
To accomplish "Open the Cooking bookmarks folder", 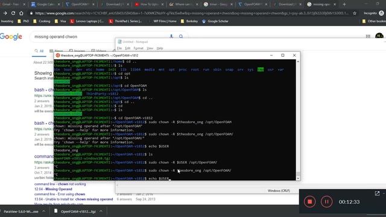I will point(42,22).
